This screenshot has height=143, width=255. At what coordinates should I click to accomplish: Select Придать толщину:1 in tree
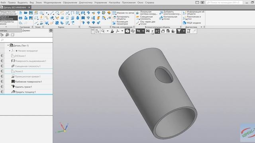pyautogui.click(x=24, y=92)
